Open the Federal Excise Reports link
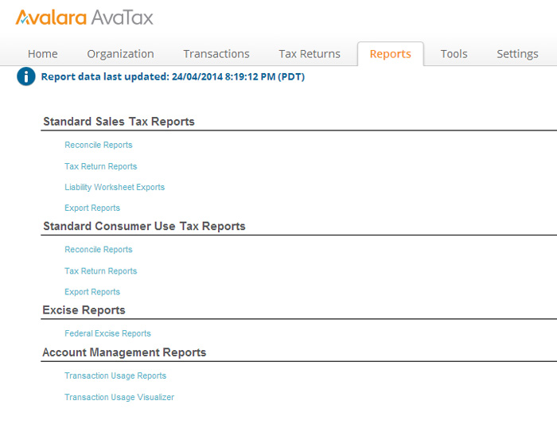The image size is (557, 424). (107, 334)
